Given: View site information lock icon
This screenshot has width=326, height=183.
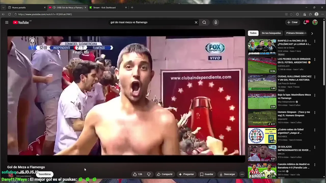Looking at the screenshot, I should (16, 14).
